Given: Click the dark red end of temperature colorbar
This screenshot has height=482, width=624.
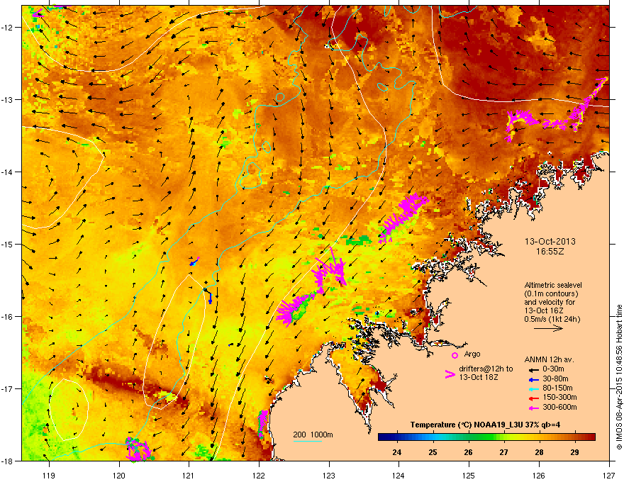Looking at the screenshot, I should click(590, 437).
